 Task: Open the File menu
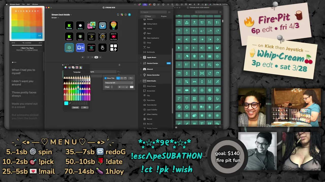pyautogui.click(x=23, y=4)
